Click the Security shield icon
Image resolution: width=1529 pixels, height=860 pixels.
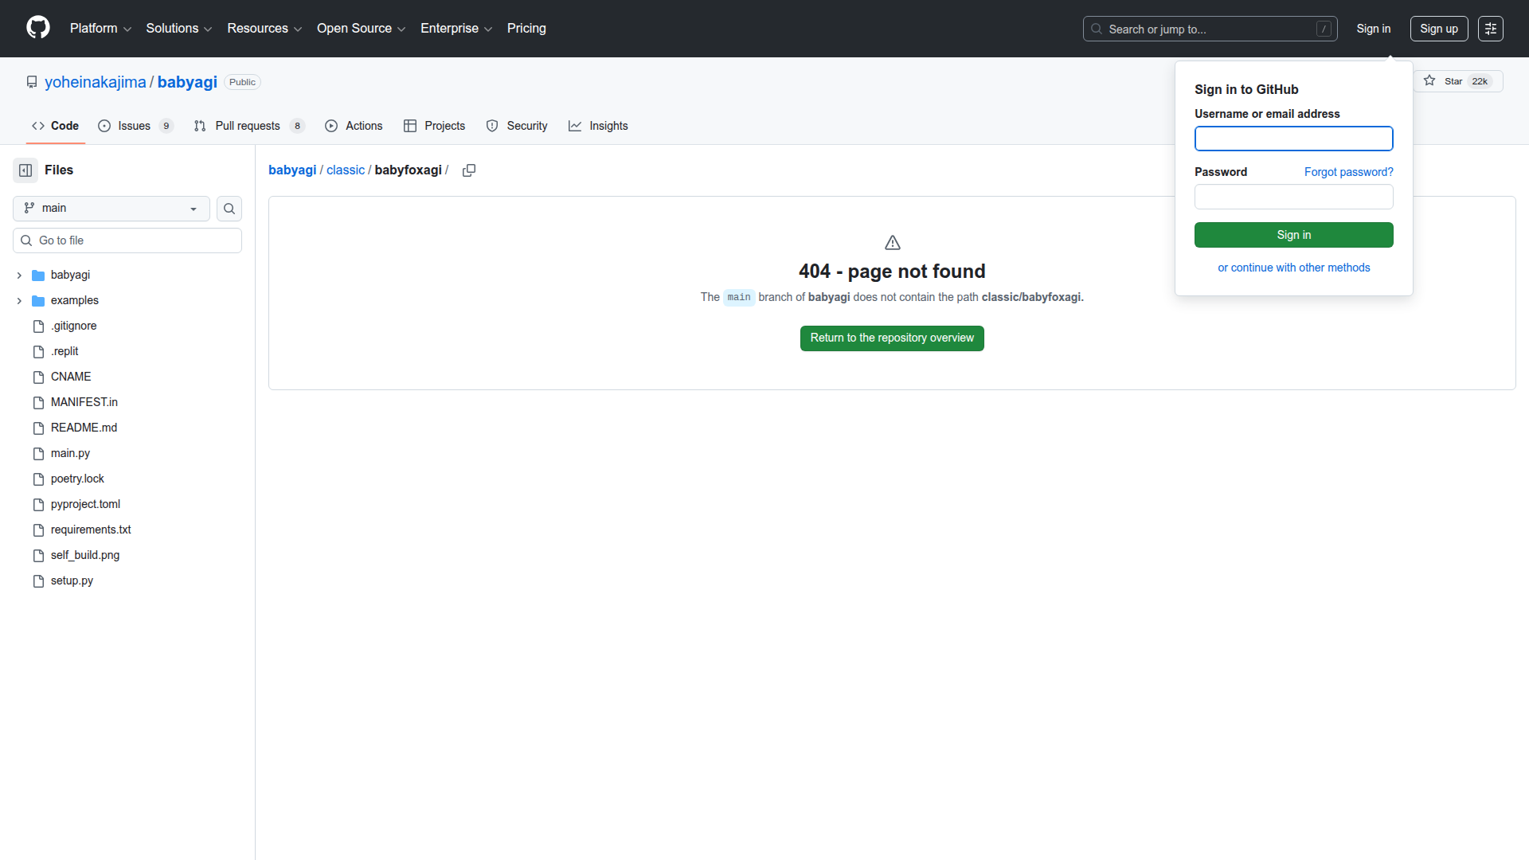pyautogui.click(x=492, y=126)
